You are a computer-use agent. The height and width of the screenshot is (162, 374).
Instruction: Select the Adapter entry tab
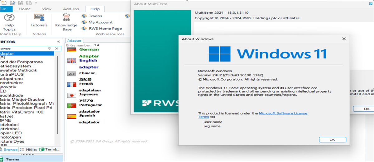[74, 40]
